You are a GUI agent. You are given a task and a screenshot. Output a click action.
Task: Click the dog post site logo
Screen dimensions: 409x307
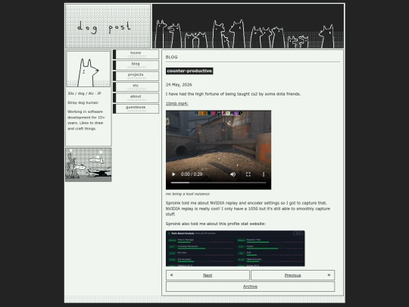coord(108,26)
